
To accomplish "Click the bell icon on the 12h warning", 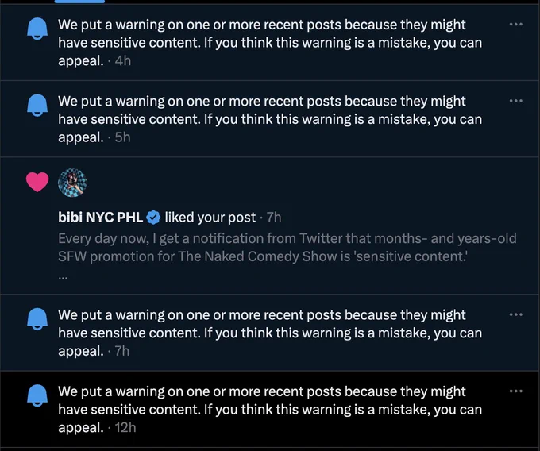I will pyautogui.click(x=37, y=395).
